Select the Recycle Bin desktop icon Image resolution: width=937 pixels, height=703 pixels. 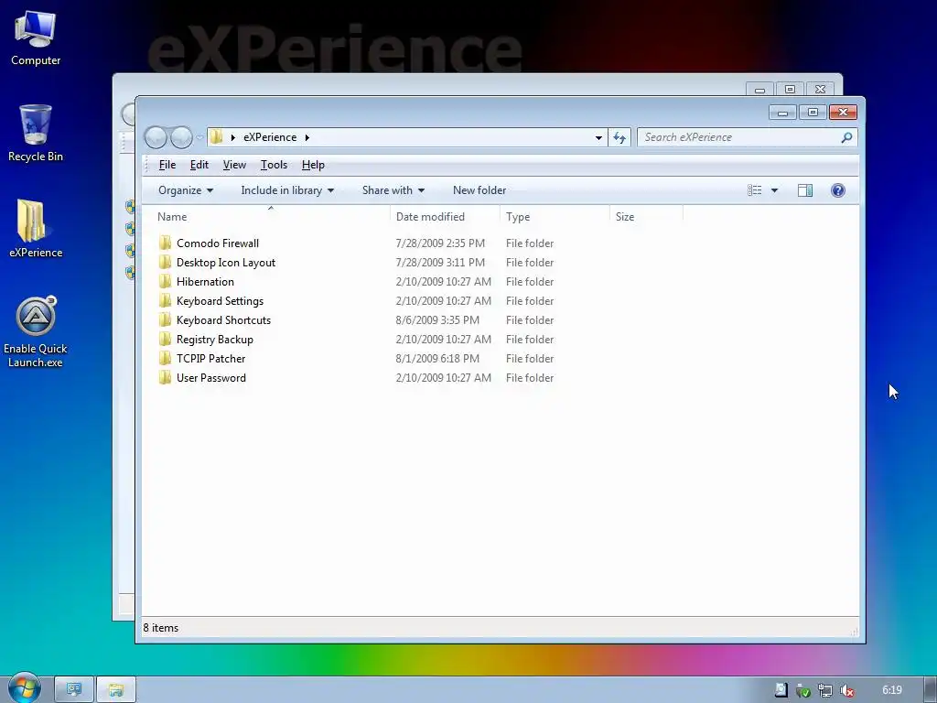point(36,133)
